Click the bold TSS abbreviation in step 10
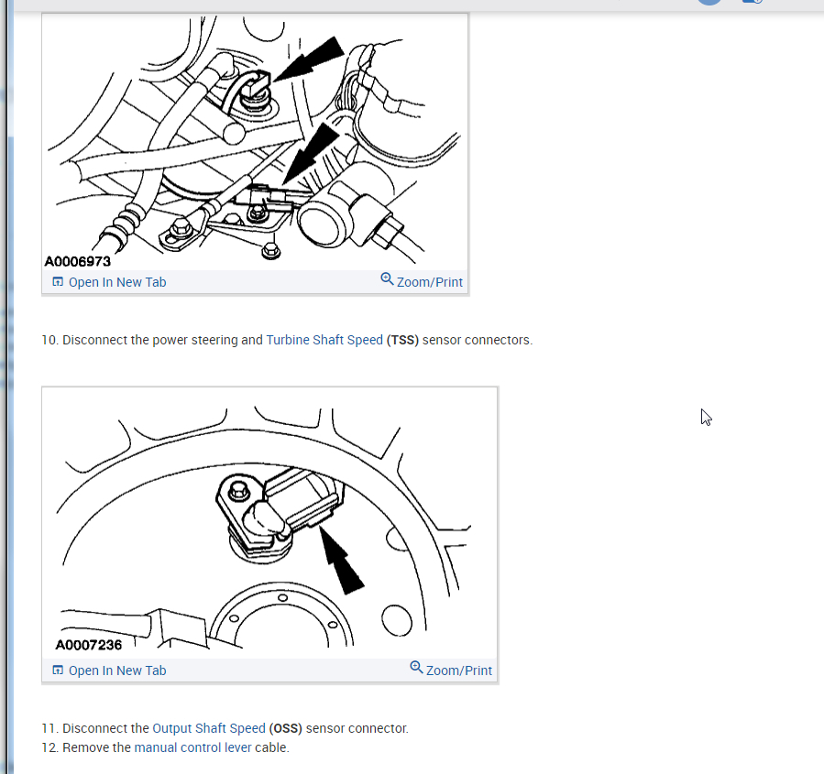Image resolution: width=824 pixels, height=774 pixels. click(x=402, y=340)
